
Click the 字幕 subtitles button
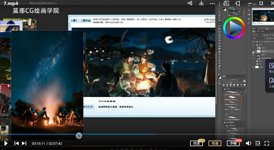[233, 143]
